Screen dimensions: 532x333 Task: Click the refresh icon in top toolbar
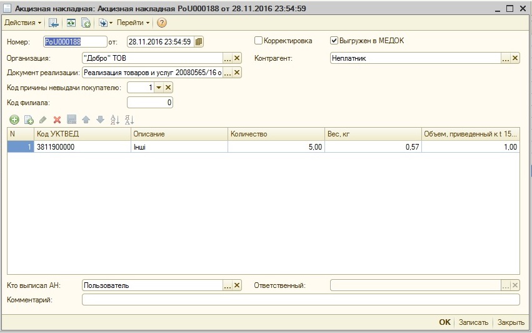click(x=70, y=23)
